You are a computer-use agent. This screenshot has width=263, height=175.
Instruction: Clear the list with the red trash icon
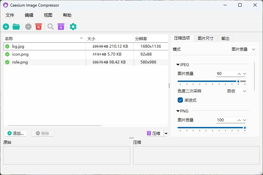coord(39,27)
